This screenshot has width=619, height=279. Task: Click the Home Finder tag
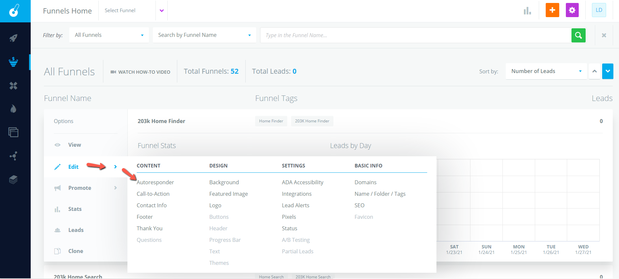point(271,121)
